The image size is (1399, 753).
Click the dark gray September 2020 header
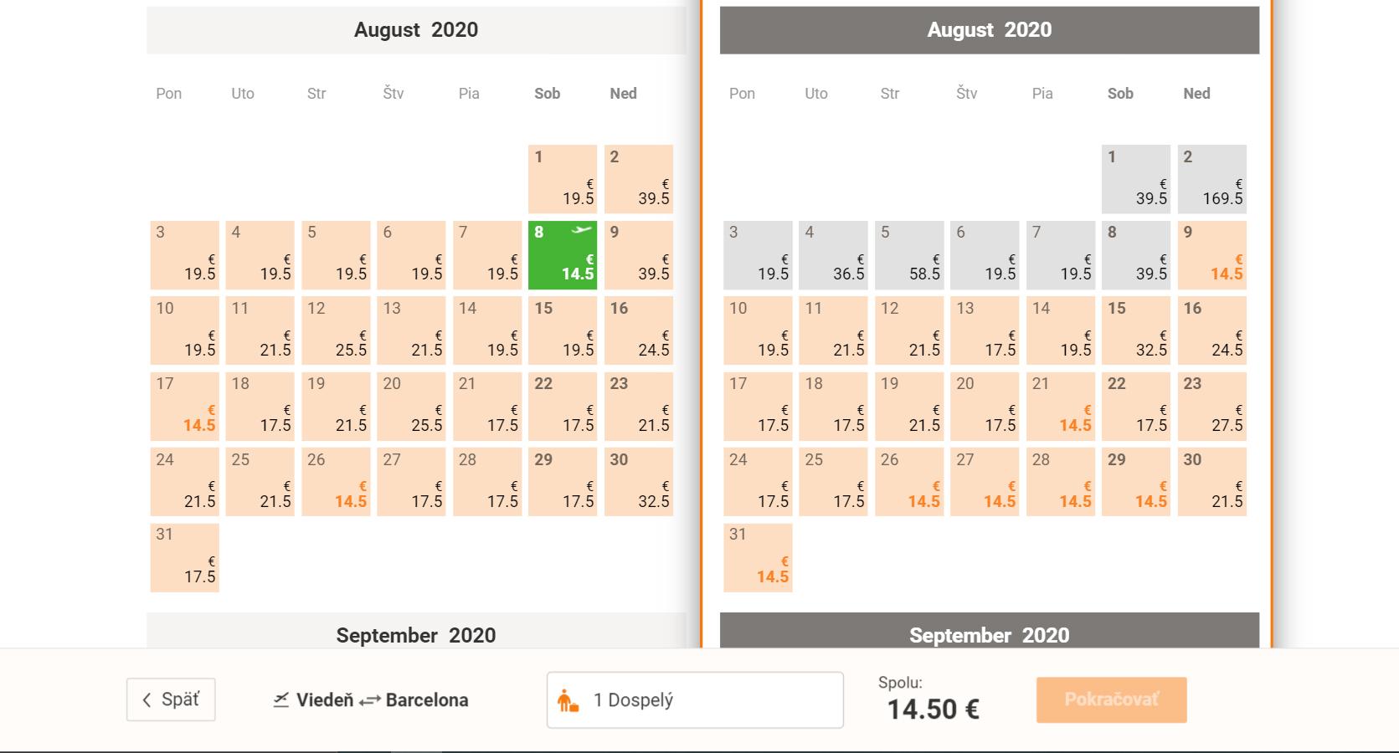(989, 633)
